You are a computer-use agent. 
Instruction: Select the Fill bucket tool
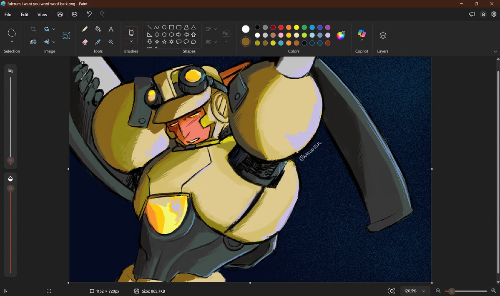[98, 29]
